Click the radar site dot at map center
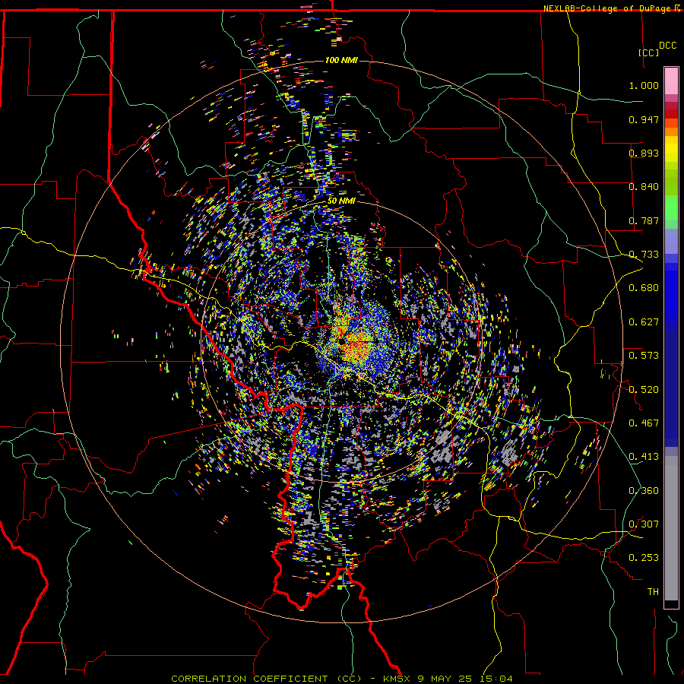This screenshot has width=684, height=684. point(341,342)
